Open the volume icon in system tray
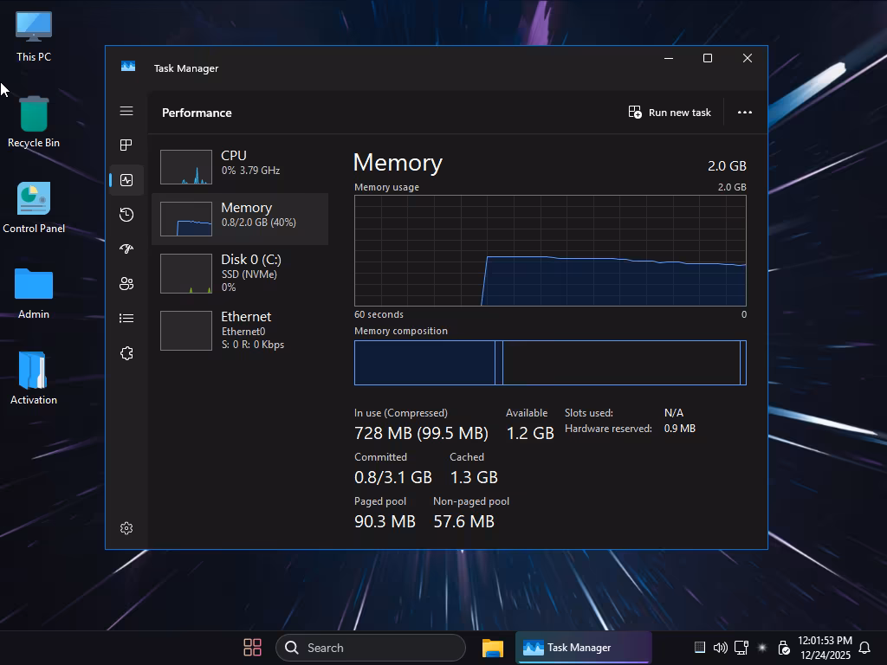This screenshot has height=665, width=887. [720, 648]
